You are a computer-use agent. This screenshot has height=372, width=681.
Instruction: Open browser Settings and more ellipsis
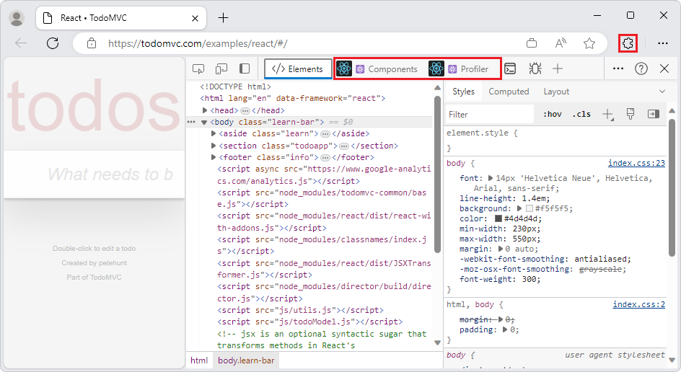663,43
